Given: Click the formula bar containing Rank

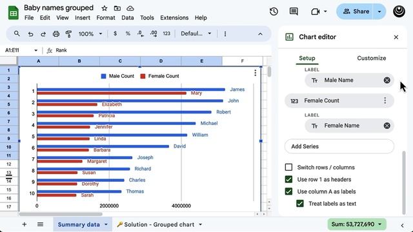Looking at the screenshot, I should tap(162, 50).
